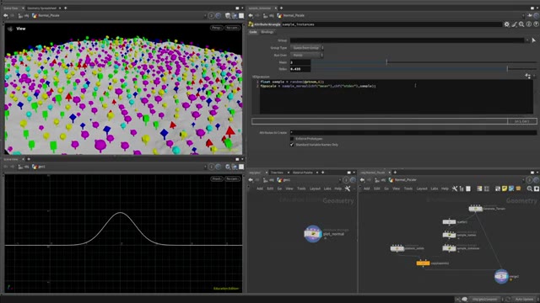The image size is (540, 303).
Task: Click wrench tool icon in geo1 network pane
Action: (348, 189)
